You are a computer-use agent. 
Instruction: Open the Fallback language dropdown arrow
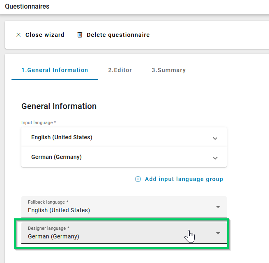coord(218,207)
